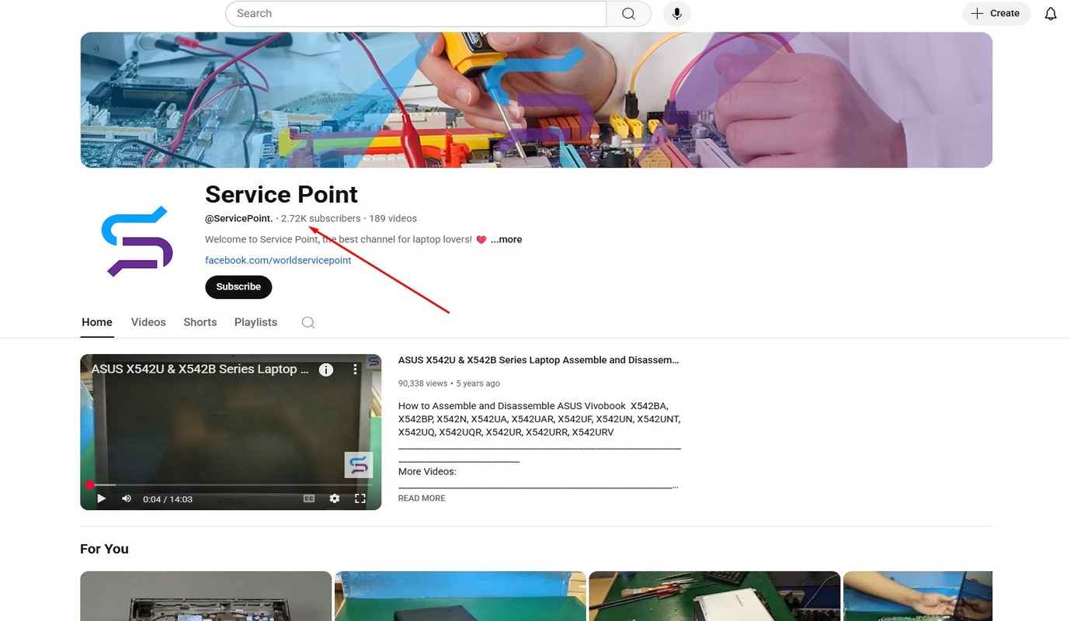Subscribe to Service Point channel
This screenshot has height=621, width=1070.
(x=238, y=287)
